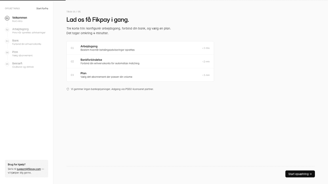Click 'Vælg det abonnement der passer din volume'

point(107,77)
